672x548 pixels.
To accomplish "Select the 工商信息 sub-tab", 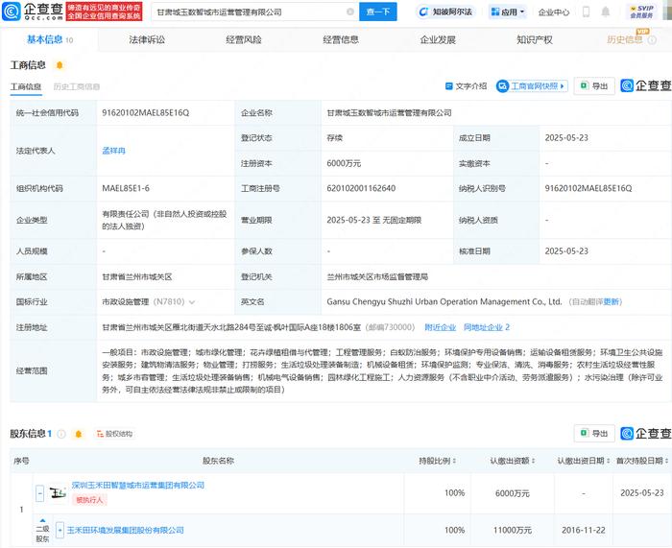I will coord(26,87).
